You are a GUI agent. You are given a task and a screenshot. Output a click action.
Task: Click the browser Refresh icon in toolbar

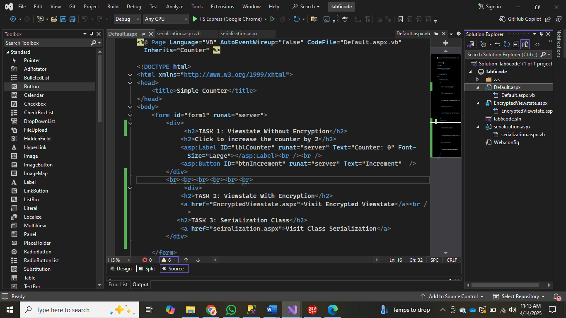click(296, 19)
